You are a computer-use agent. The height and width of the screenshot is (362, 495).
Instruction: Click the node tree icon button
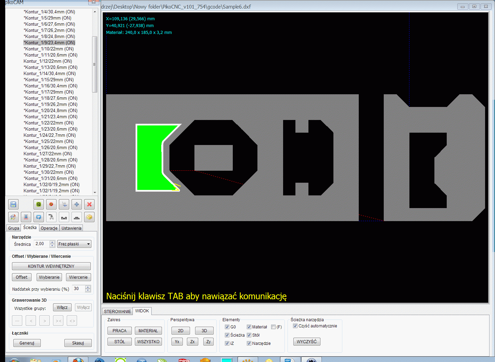tap(64, 204)
